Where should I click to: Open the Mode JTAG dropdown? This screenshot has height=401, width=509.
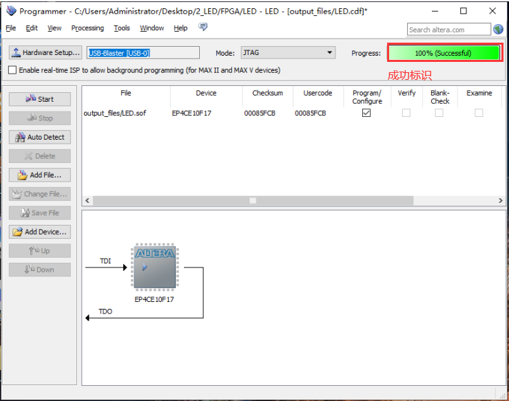(287, 53)
